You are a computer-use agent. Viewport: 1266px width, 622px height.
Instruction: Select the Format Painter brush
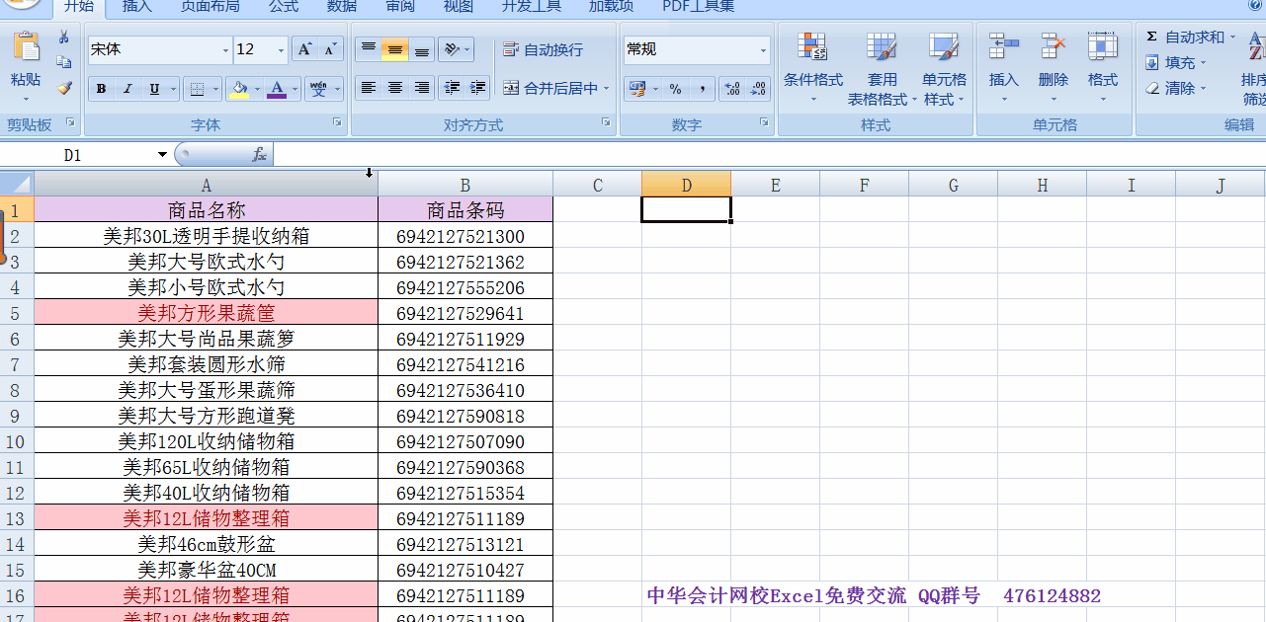[x=64, y=88]
